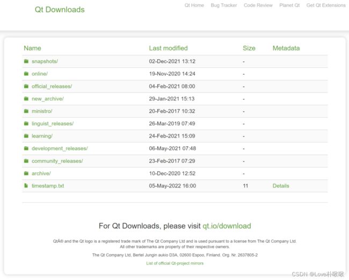Click the folder icon beside archive/
349x280 pixels.
tap(26, 173)
